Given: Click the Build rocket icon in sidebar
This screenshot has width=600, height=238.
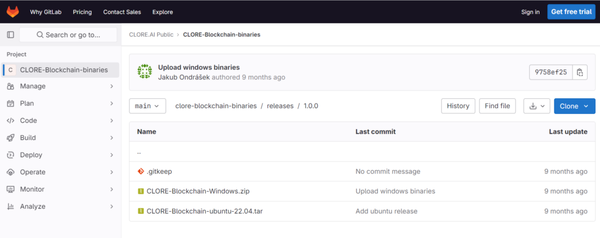Looking at the screenshot, I should (10, 138).
